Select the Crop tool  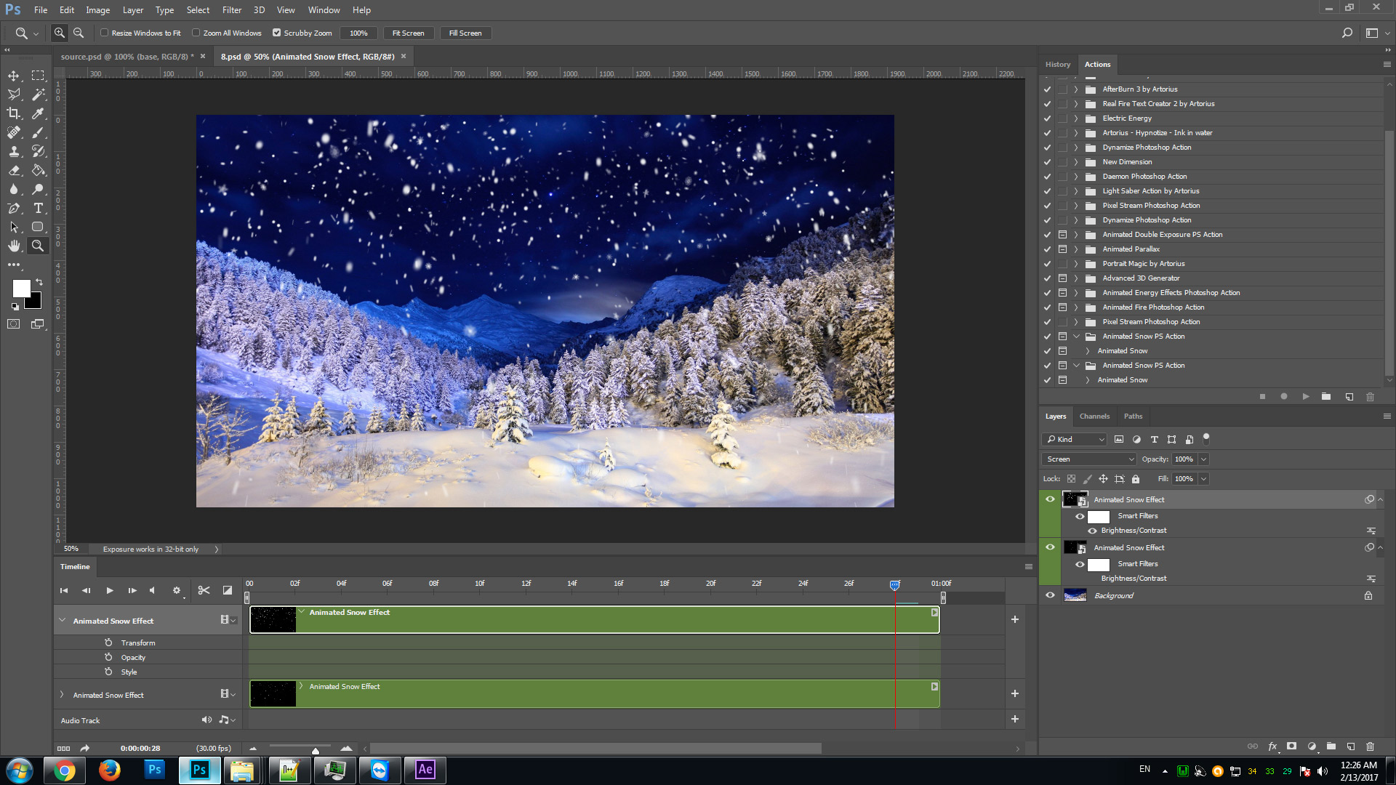click(x=13, y=113)
